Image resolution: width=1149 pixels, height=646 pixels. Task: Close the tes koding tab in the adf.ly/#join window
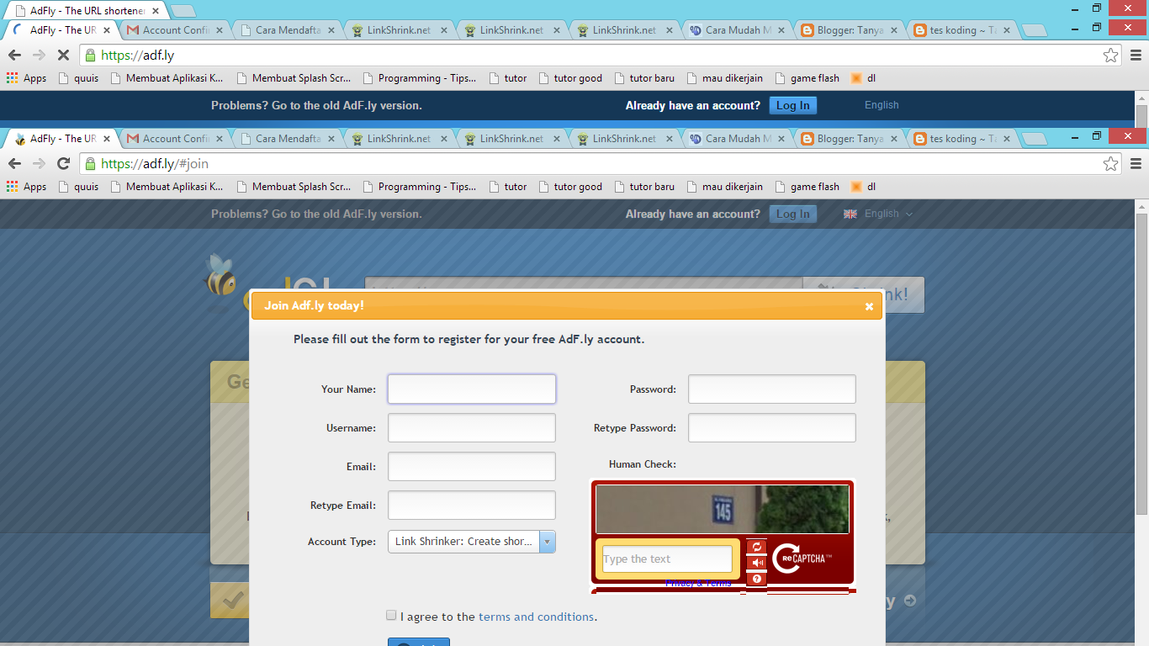1006,139
